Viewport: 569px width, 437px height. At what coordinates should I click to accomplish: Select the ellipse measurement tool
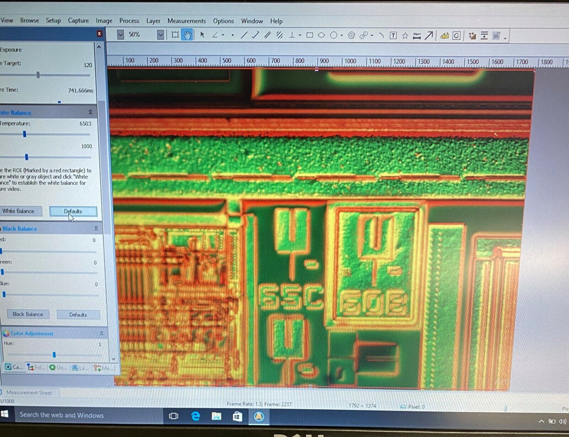pos(321,35)
